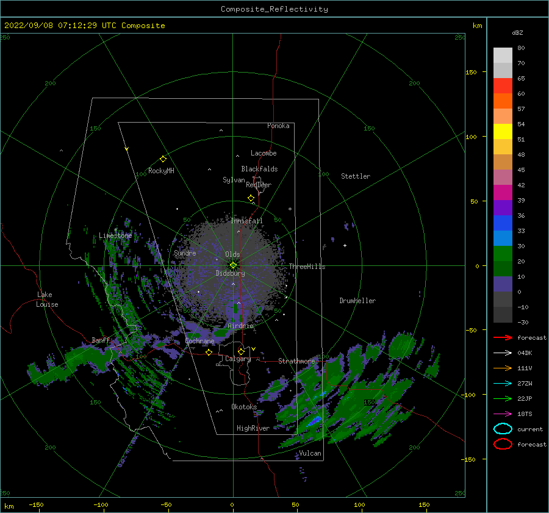Click the 27ZW legend label
549x513 pixels.
pyautogui.click(x=525, y=384)
